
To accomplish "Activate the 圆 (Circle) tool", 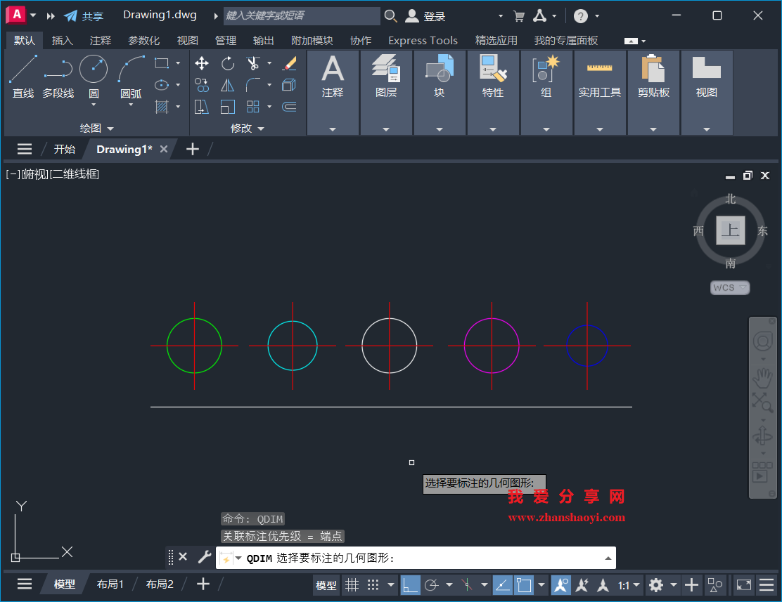I will coord(94,68).
